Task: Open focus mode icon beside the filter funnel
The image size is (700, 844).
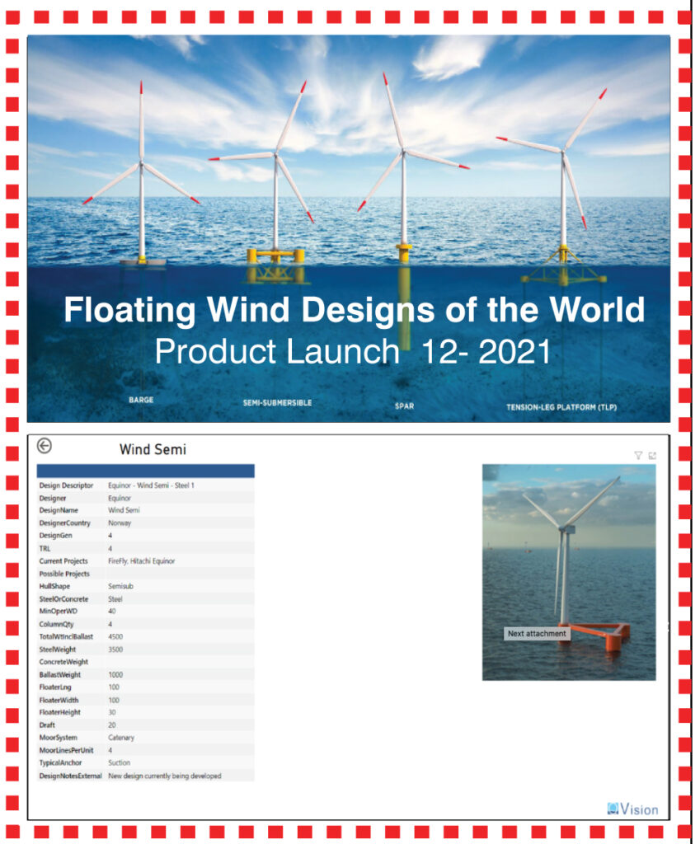Action: [x=653, y=455]
